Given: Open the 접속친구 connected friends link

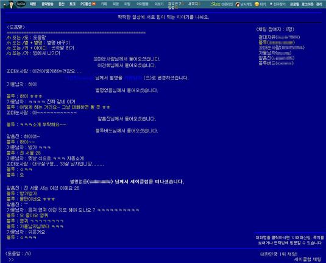Looking at the screenshot, I should pos(175,4).
